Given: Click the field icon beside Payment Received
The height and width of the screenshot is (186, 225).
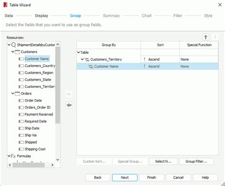Looking at the screenshot, I should coord(21,114).
